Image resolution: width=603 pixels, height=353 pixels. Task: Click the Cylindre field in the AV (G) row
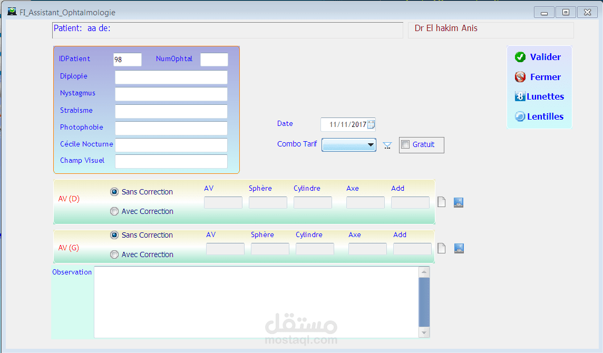pos(315,249)
